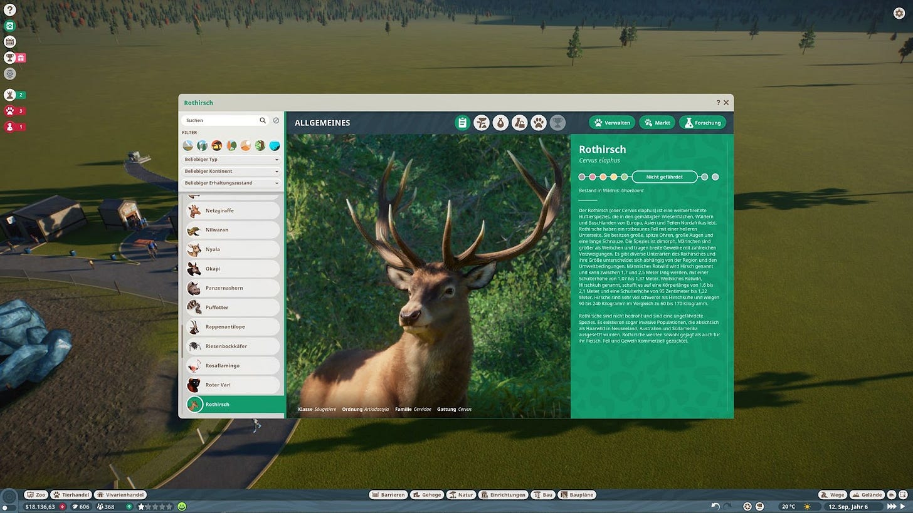Click the Rothirsch deer portrait image
913x513 pixels.
tap(428, 276)
